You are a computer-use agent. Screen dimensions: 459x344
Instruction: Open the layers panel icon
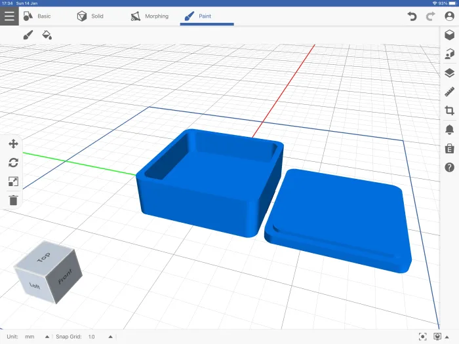[x=449, y=73]
